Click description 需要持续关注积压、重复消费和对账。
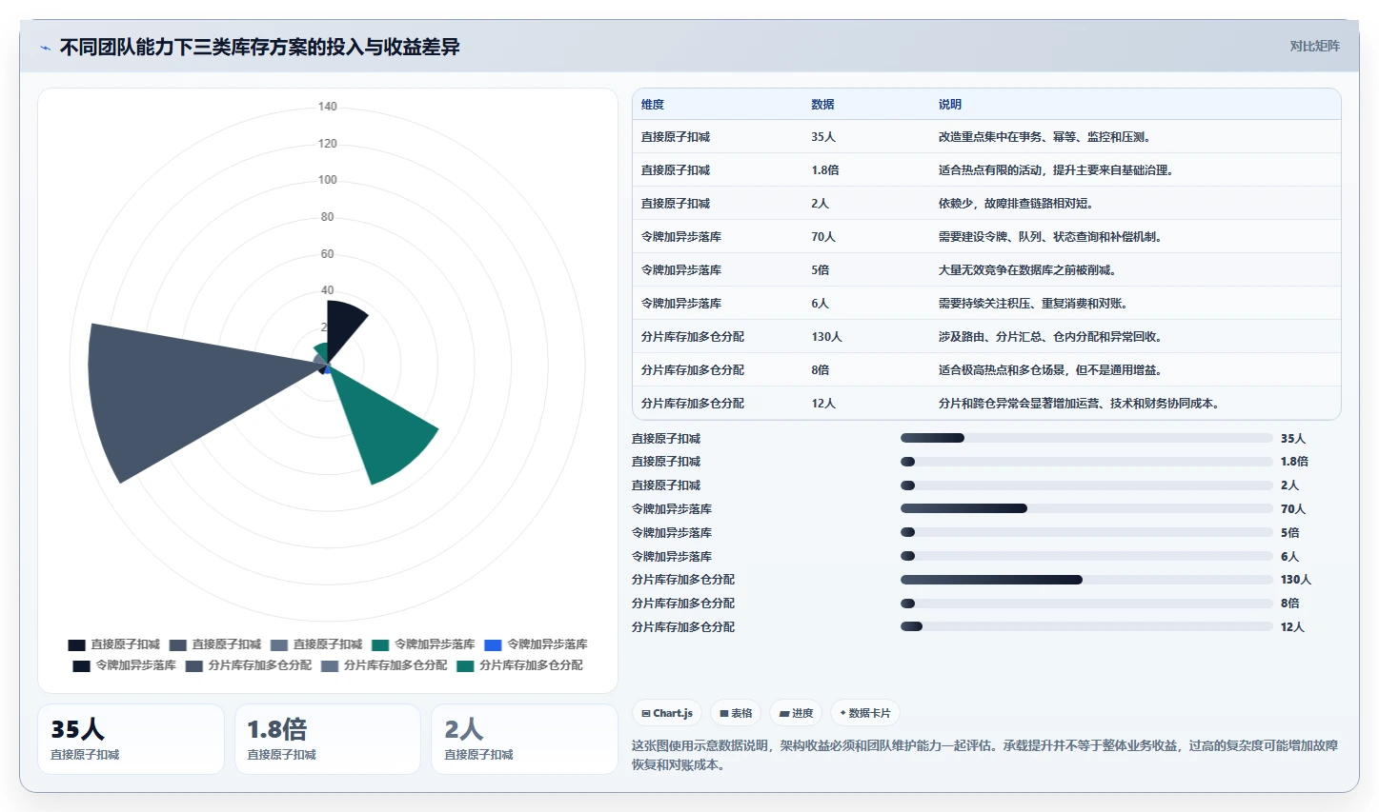The height and width of the screenshot is (812, 1379). [1035, 304]
